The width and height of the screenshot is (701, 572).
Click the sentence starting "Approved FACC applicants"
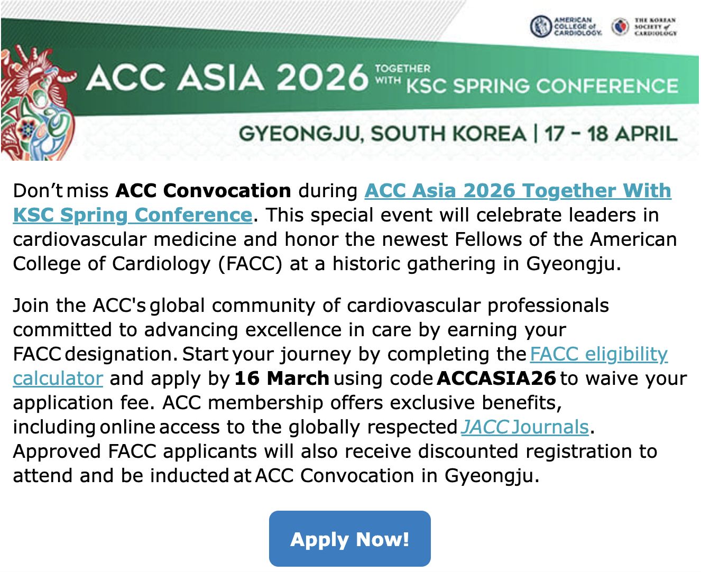[335, 451]
